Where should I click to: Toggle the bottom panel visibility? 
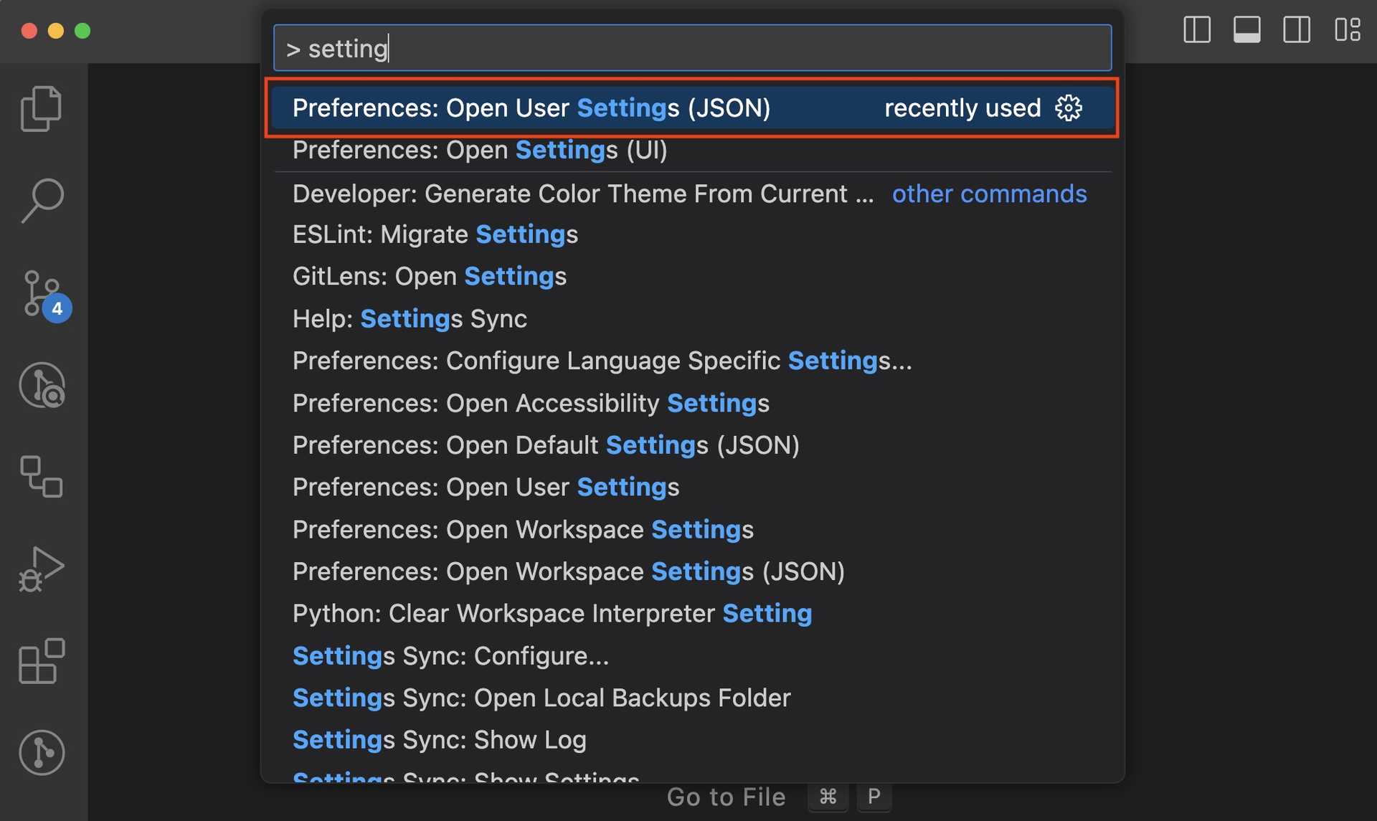1246,30
